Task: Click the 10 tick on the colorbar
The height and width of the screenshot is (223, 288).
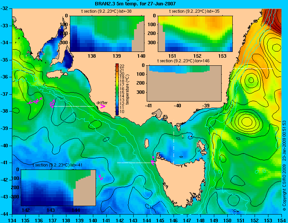Action: point(122,111)
